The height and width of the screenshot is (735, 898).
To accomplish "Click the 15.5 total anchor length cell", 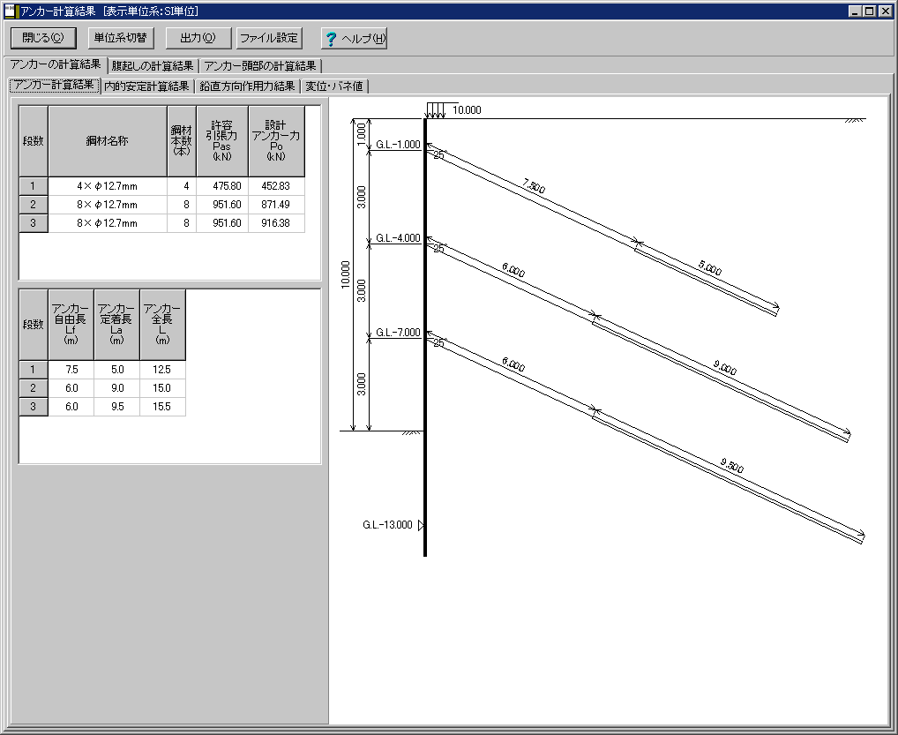I will point(162,407).
